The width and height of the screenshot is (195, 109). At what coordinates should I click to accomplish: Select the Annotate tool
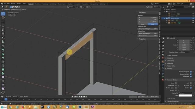point(3,38)
